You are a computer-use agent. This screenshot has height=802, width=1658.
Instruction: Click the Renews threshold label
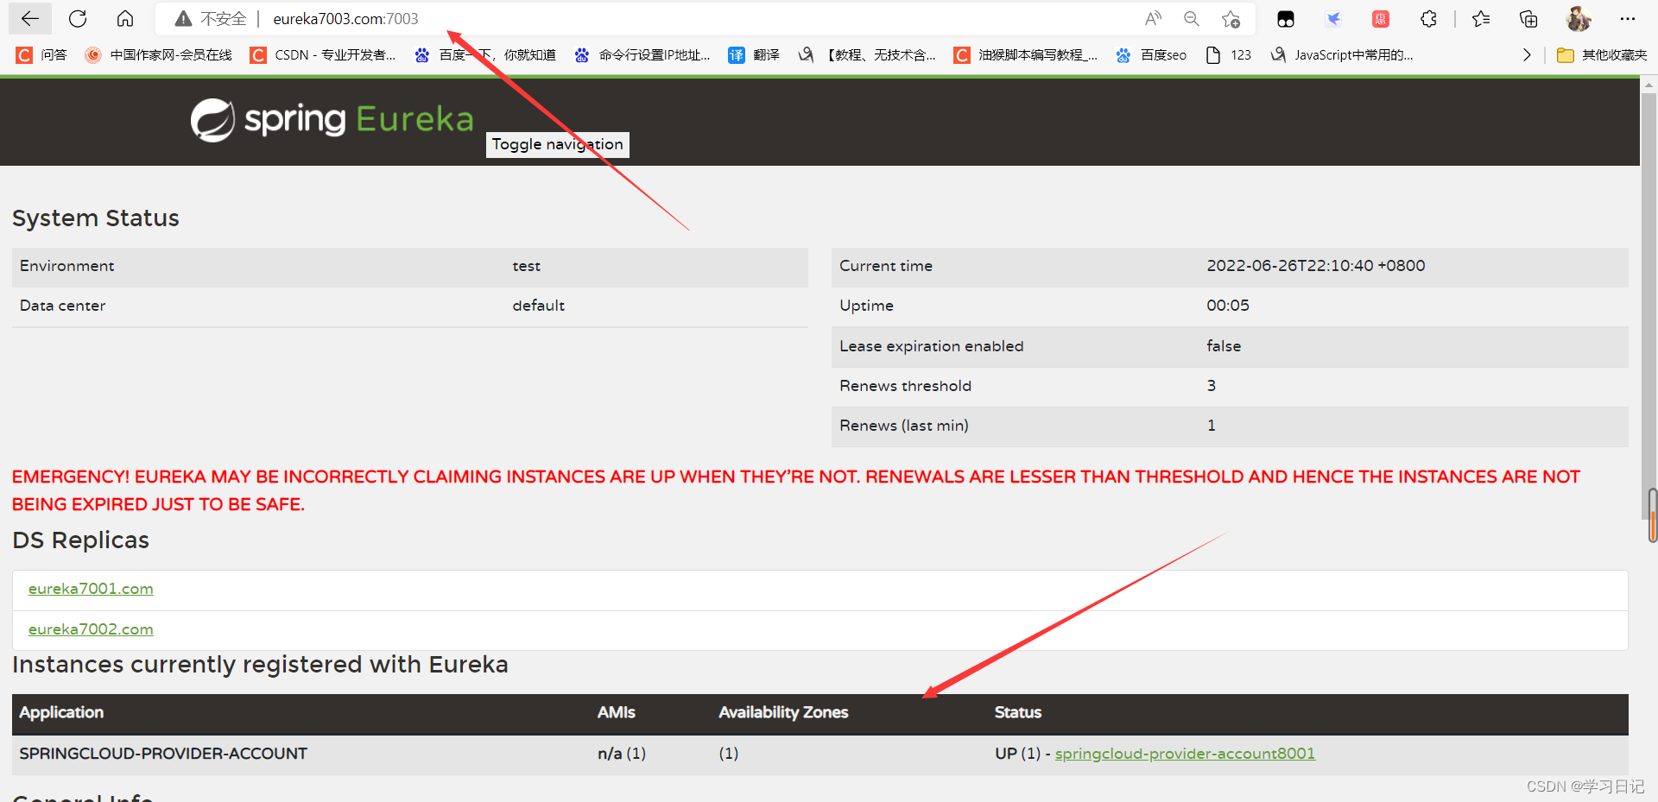point(905,386)
